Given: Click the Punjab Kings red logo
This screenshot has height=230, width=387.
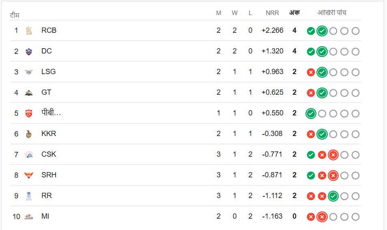Looking at the screenshot, I should tap(28, 113).
